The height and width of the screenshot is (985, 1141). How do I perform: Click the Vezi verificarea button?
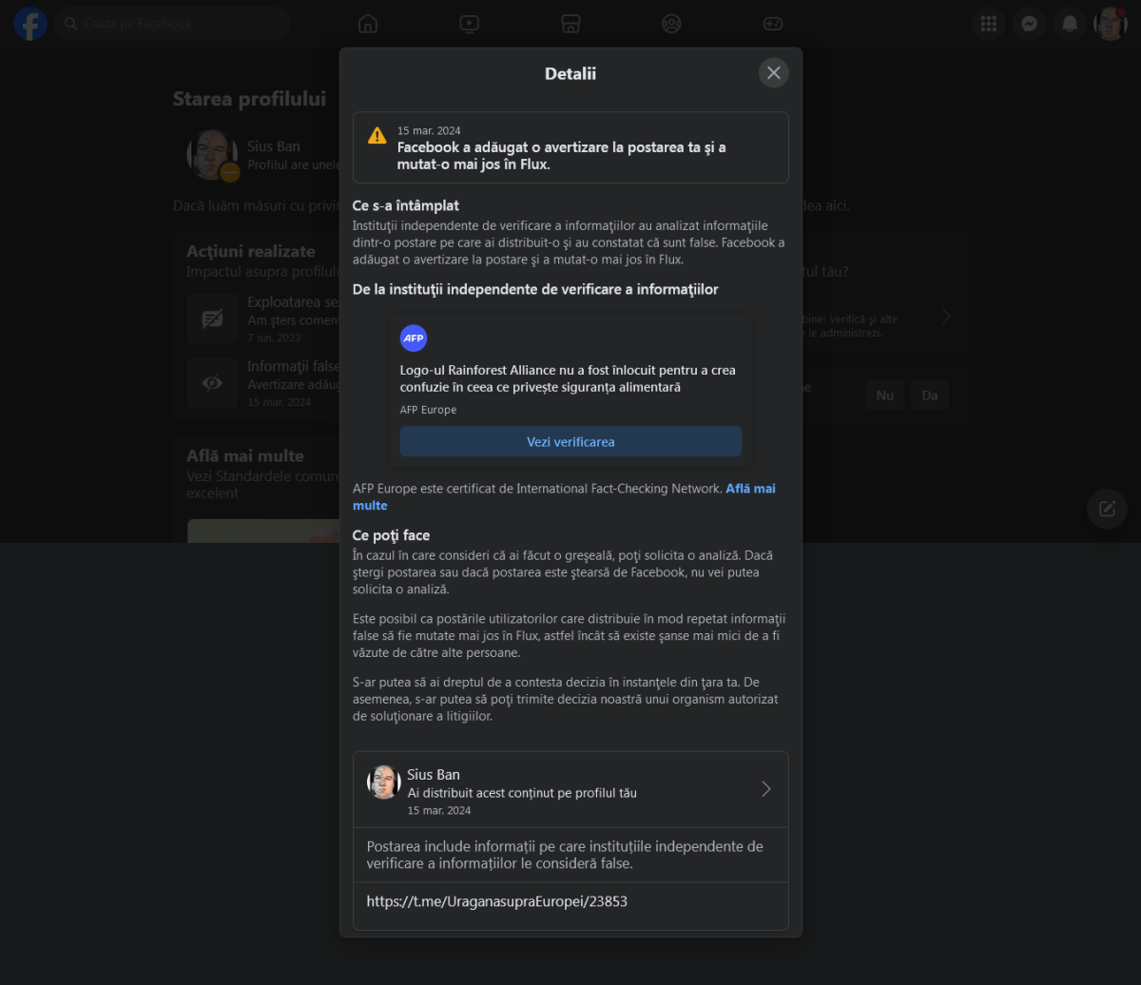tap(570, 441)
